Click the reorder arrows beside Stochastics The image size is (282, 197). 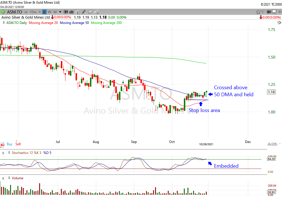coord(9,153)
